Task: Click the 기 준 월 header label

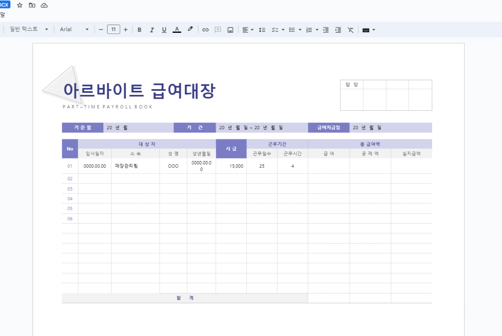Action: coord(83,128)
